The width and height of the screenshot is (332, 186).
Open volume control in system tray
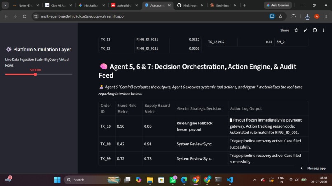click(x=297, y=180)
